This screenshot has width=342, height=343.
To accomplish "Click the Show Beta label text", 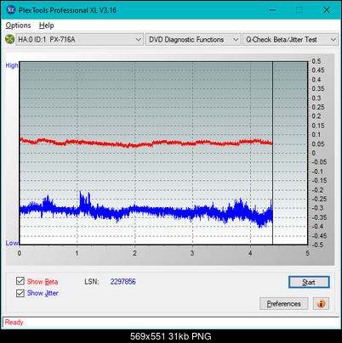I will [43, 282].
